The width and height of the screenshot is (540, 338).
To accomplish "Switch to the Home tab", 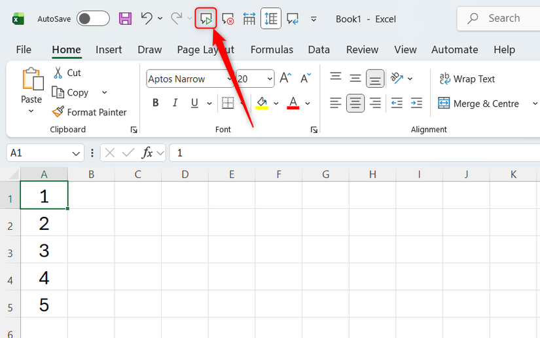I will click(67, 50).
